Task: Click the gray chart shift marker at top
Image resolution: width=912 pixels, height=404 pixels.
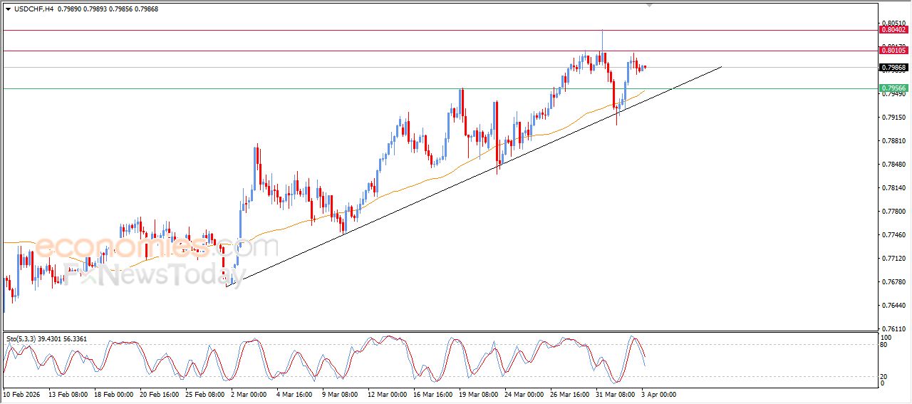Action: click(x=648, y=4)
